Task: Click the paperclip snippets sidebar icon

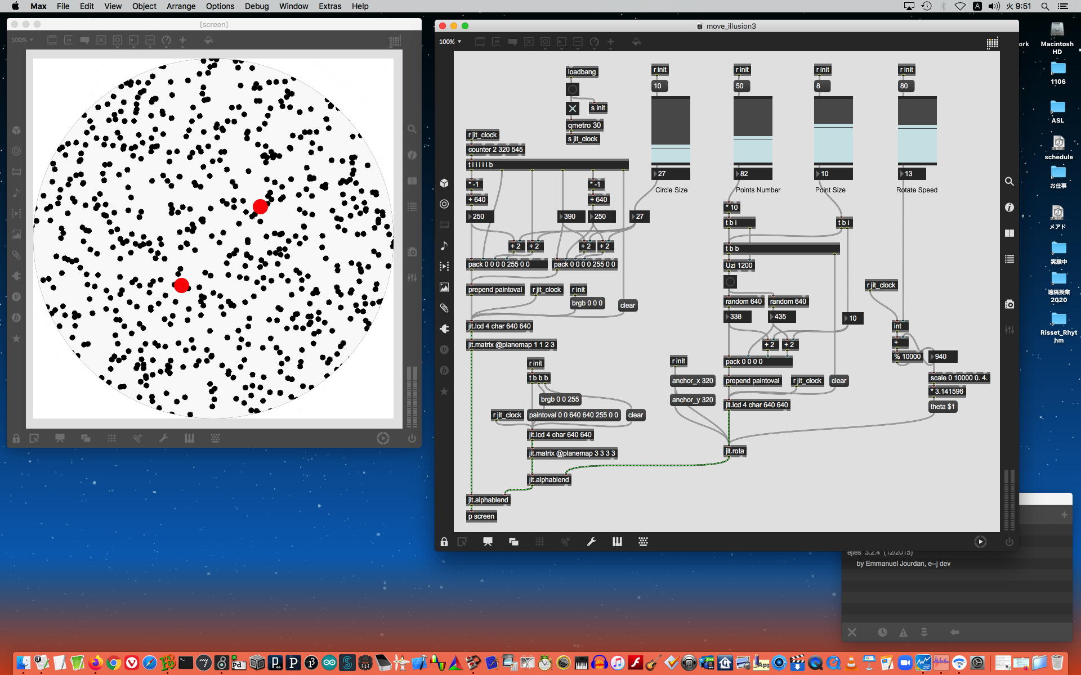Action: [444, 308]
